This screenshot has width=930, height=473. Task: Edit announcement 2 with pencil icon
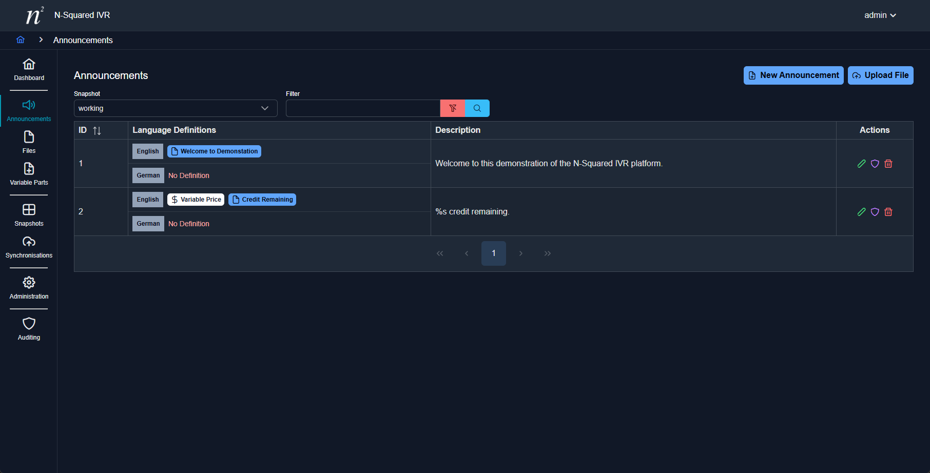tap(861, 212)
